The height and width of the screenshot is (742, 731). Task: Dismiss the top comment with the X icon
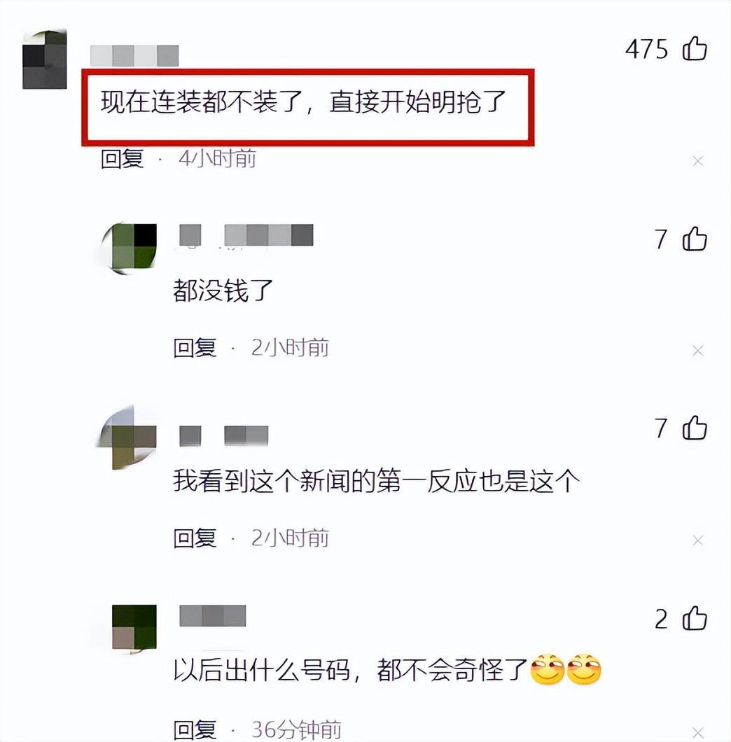pyautogui.click(x=697, y=162)
